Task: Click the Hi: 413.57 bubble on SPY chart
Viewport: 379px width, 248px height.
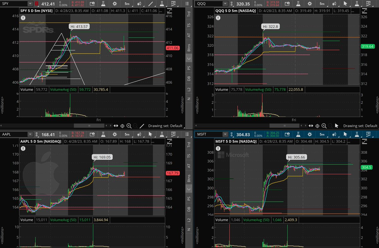Action: pos(80,27)
